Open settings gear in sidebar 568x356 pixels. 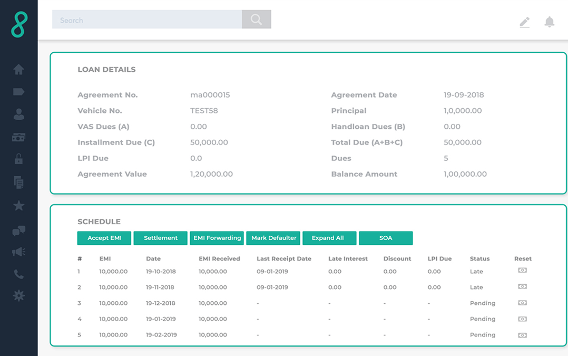click(18, 296)
